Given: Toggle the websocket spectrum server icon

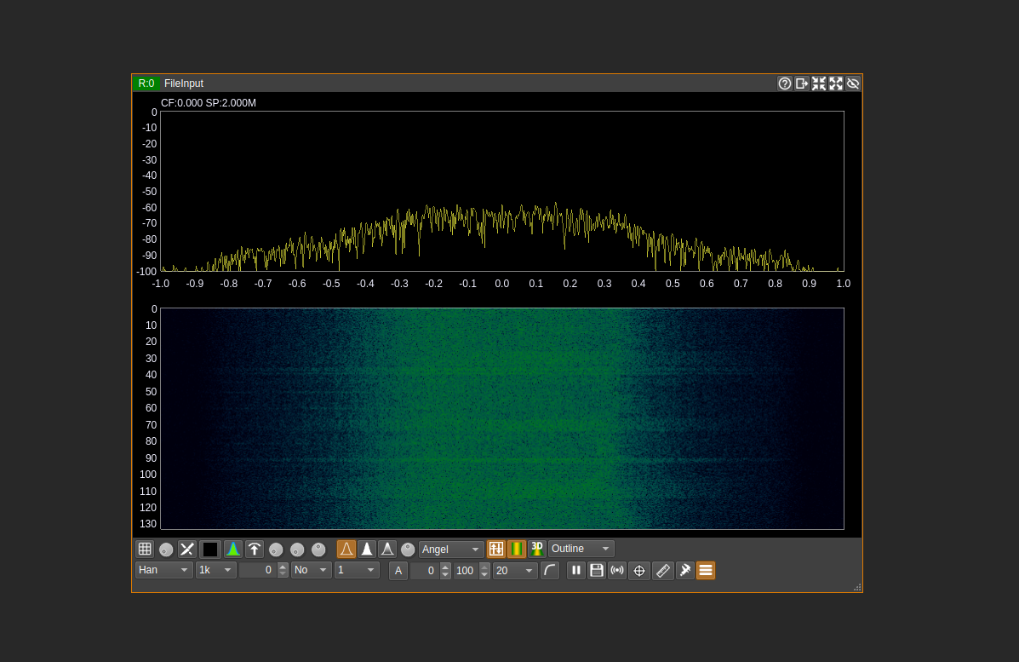Looking at the screenshot, I should (x=617, y=570).
